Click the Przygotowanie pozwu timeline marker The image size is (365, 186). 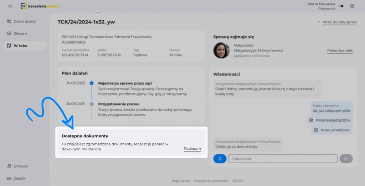pos(92,104)
